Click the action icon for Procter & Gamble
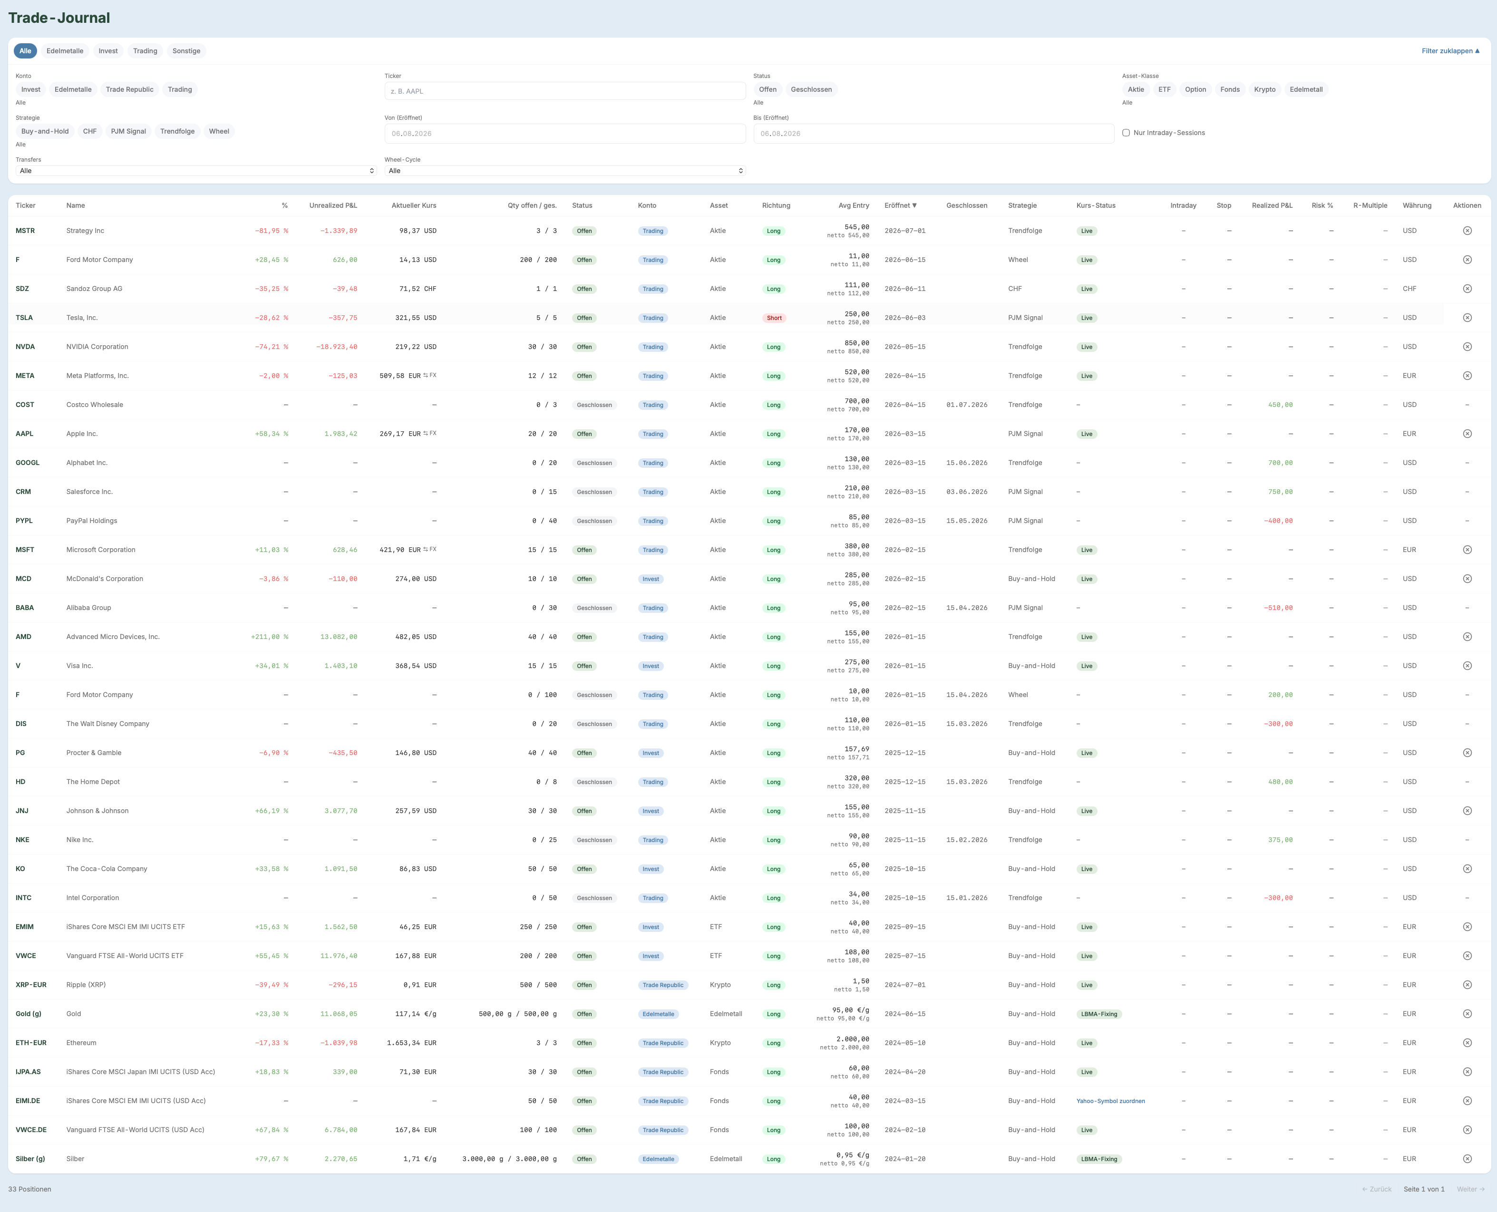 point(1467,753)
